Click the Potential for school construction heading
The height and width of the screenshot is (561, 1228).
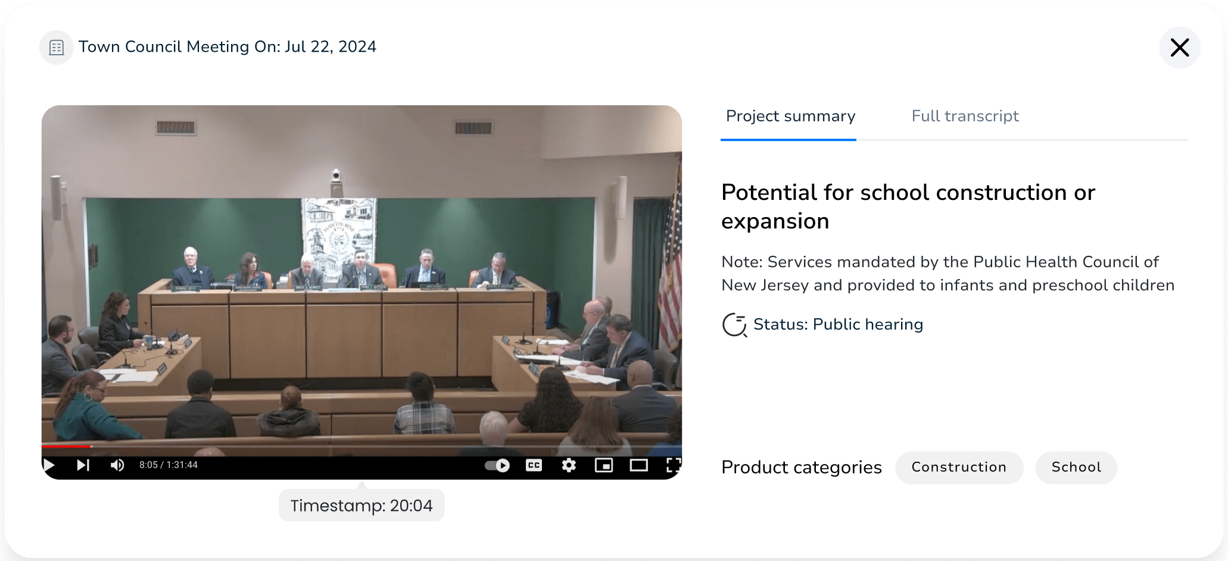[908, 206]
